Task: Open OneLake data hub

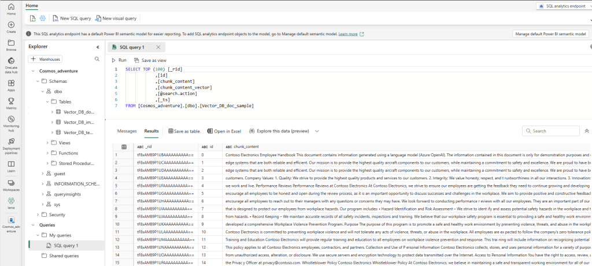Action: 11,65
